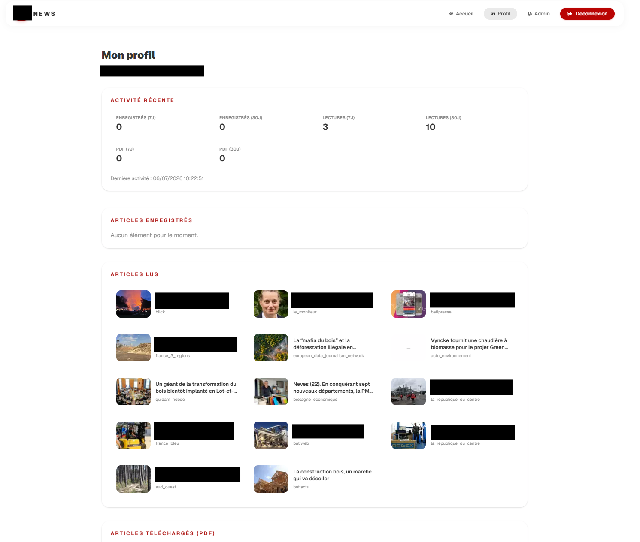Open the france_bleu forklift thumbnail
Screen dimensions: 640x542
click(133, 435)
